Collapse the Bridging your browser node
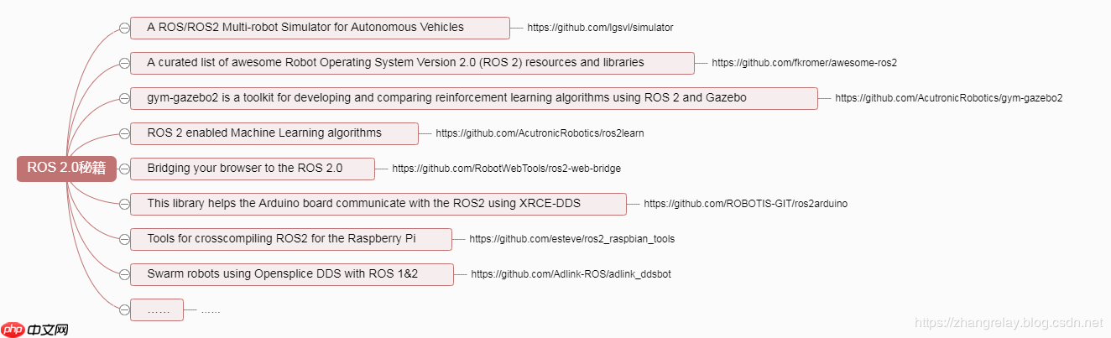The width and height of the screenshot is (1111, 338). coord(124,169)
